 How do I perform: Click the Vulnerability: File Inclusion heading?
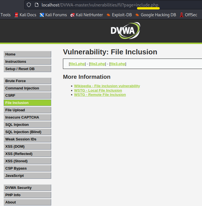[110, 52]
